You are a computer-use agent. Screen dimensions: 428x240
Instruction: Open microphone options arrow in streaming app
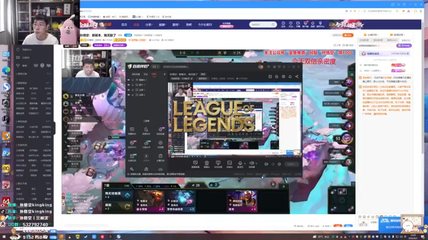coord(244,164)
